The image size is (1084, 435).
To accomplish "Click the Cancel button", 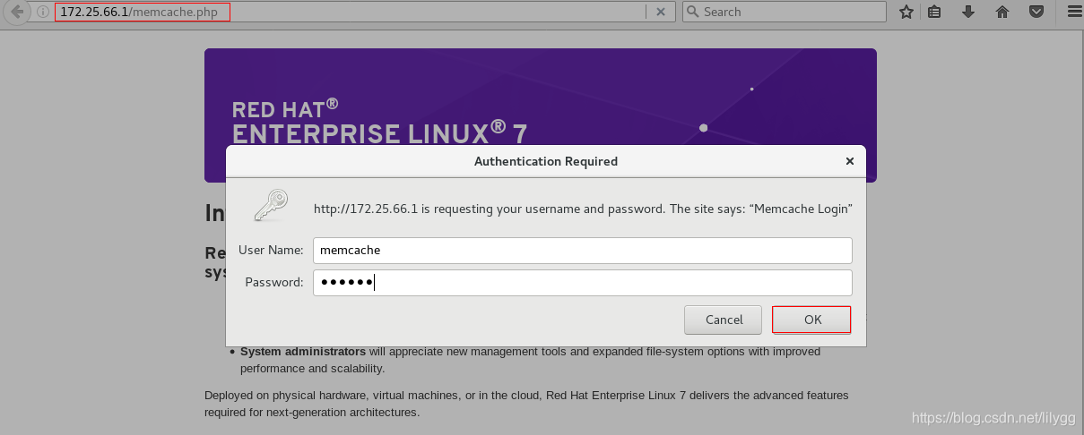I will pyautogui.click(x=724, y=320).
